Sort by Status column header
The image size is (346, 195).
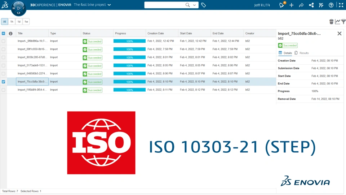pos(97,33)
